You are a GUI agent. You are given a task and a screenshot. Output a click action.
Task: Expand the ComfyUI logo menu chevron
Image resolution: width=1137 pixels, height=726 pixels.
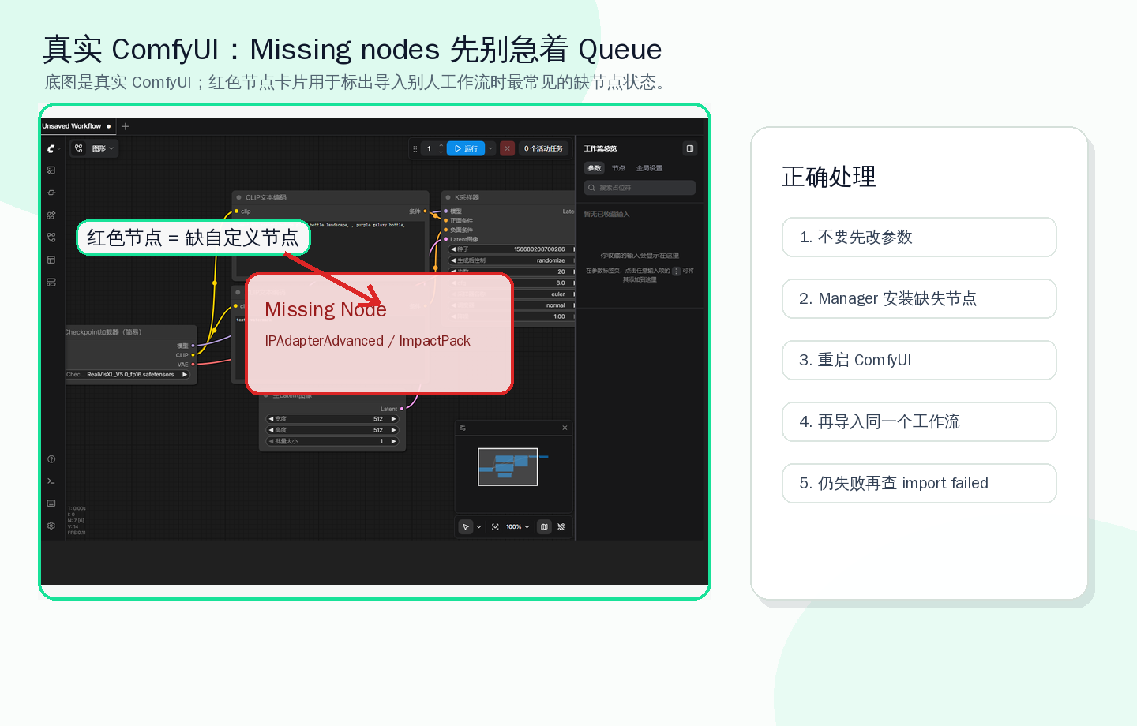coord(59,149)
